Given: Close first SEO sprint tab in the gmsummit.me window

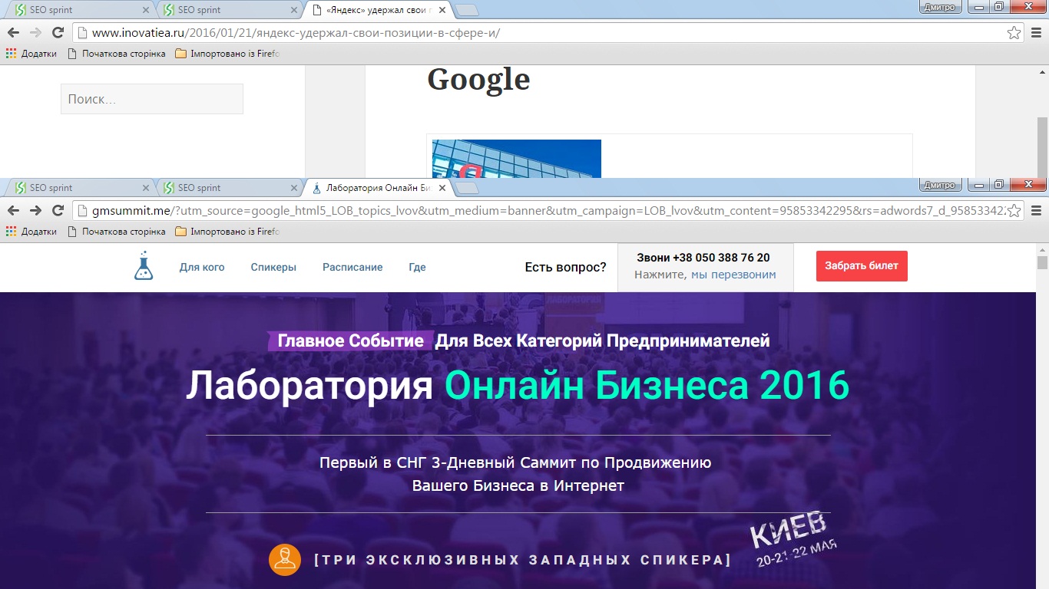Looking at the screenshot, I should tap(146, 188).
